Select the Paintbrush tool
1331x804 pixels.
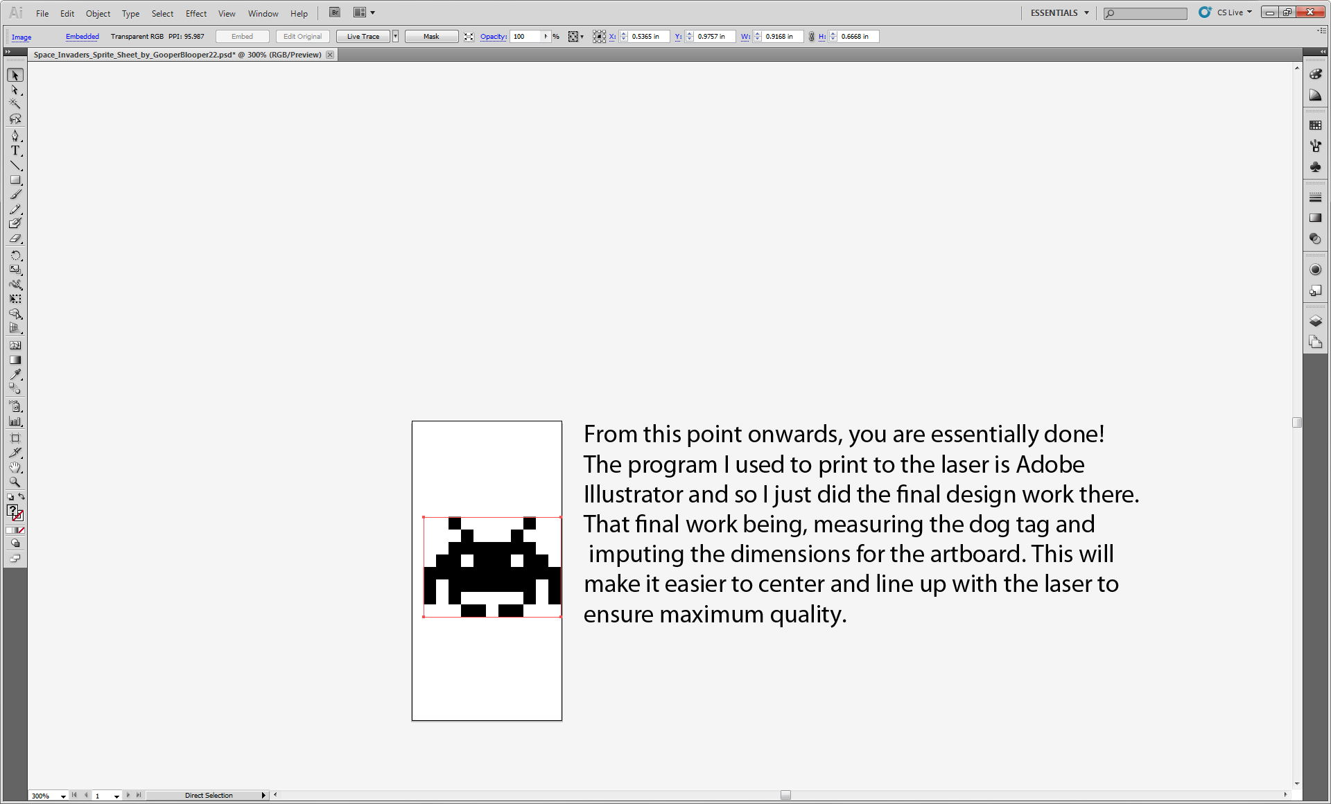pos(15,194)
